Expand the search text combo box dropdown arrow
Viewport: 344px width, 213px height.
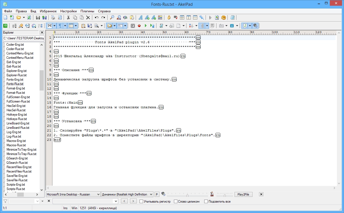(116, 201)
